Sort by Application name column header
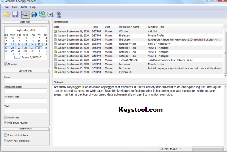 click(132, 27)
